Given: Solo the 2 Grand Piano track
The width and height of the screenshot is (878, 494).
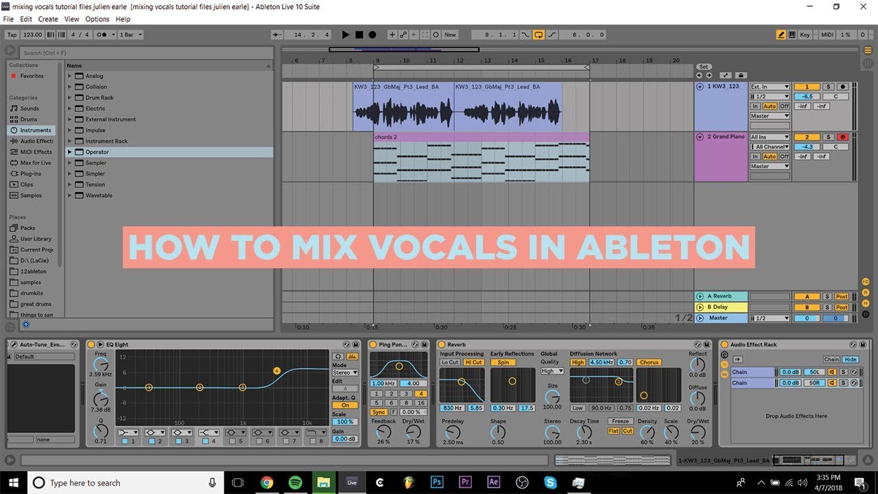Looking at the screenshot, I should (x=828, y=137).
